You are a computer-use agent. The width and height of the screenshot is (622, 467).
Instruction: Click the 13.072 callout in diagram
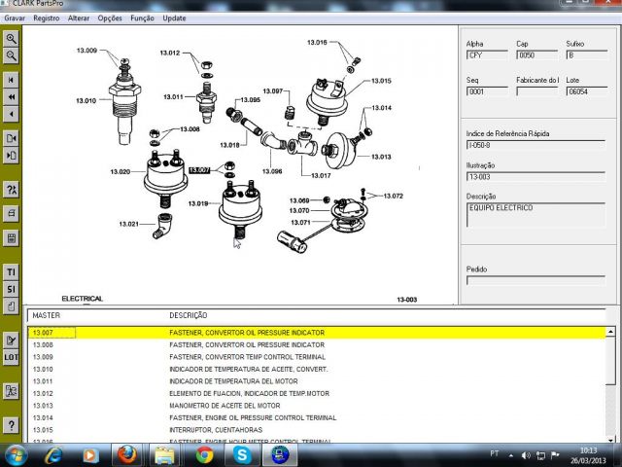click(393, 196)
